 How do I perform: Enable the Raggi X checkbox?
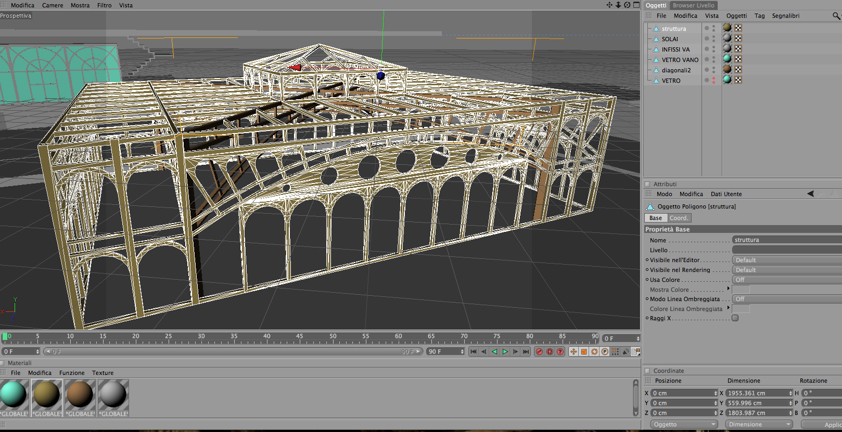point(735,318)
